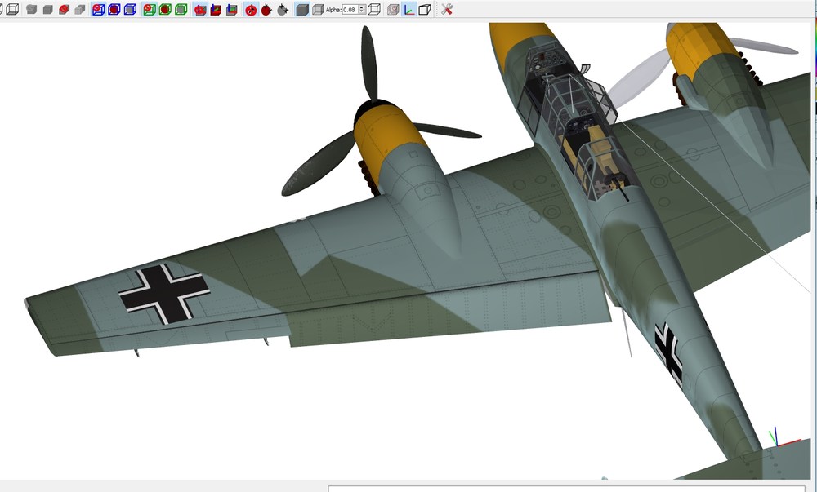This screenshot has width=817, height=492.
Task: Click the black cross marking on the wing
Action: click(164, 294)
